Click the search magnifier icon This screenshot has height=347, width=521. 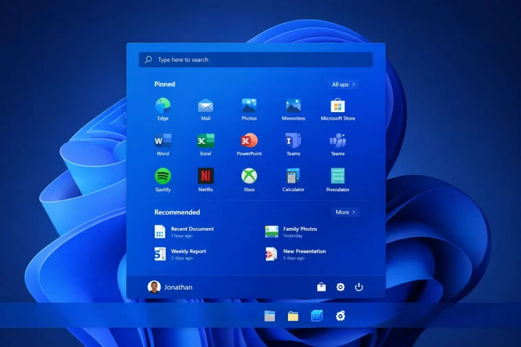[148, 60]
